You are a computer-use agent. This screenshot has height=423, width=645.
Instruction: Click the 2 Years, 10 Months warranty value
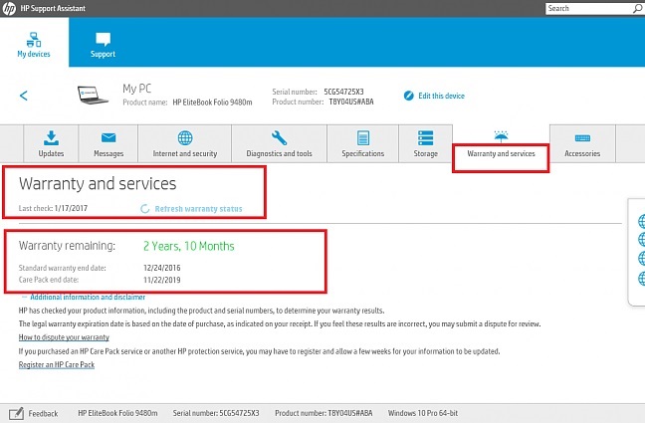click(189, 246)
